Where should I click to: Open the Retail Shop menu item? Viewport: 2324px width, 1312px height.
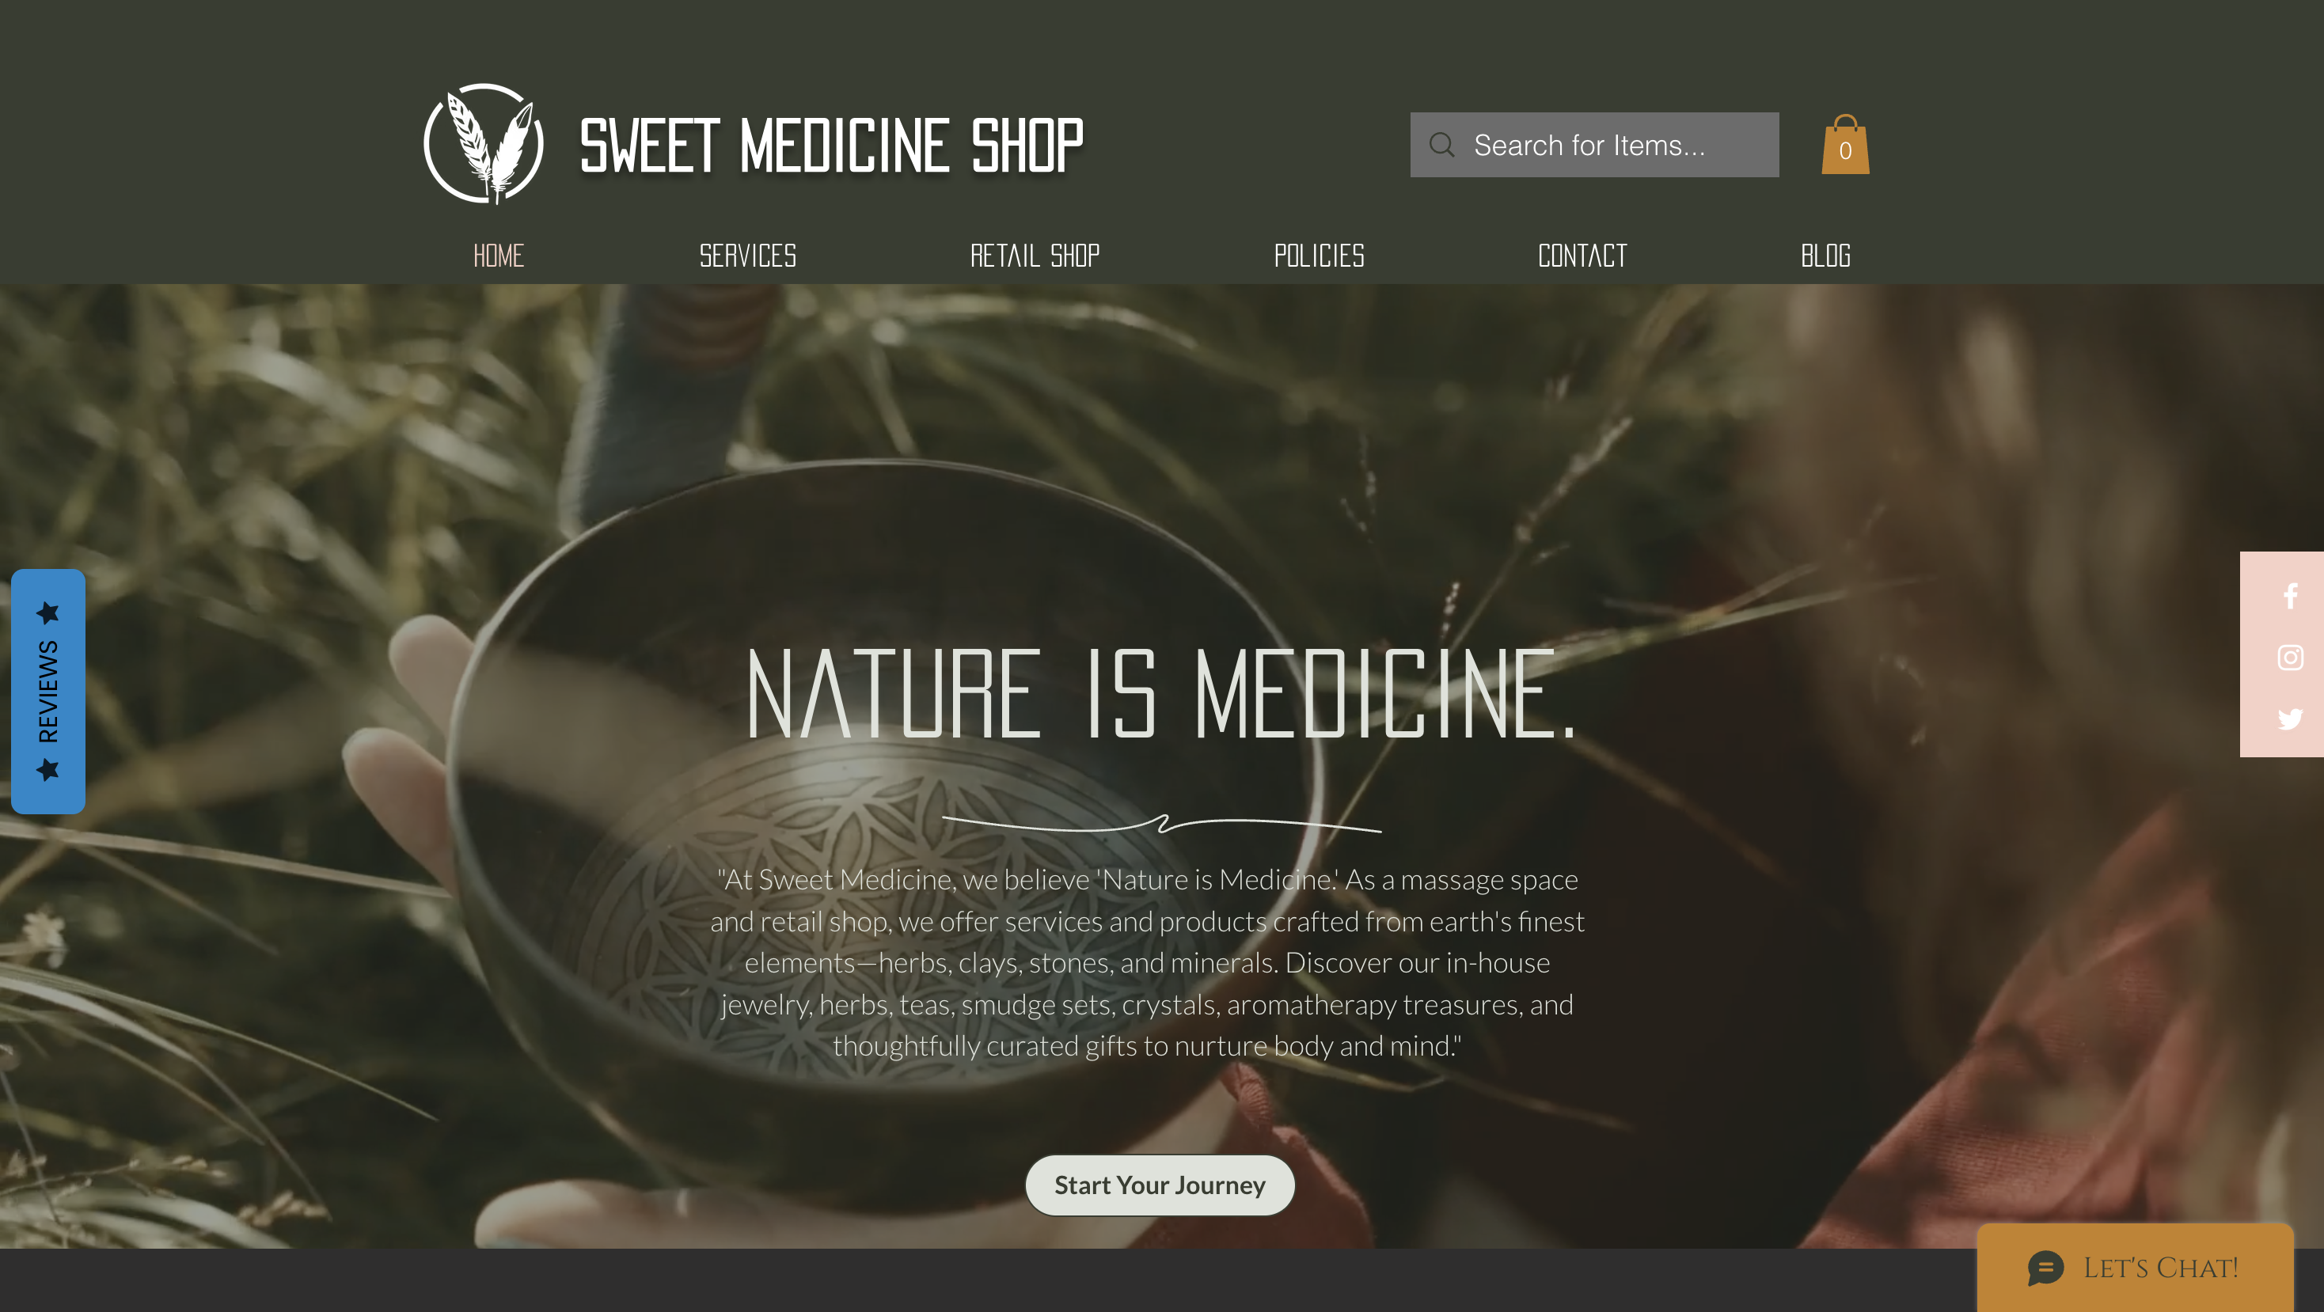1035,256
